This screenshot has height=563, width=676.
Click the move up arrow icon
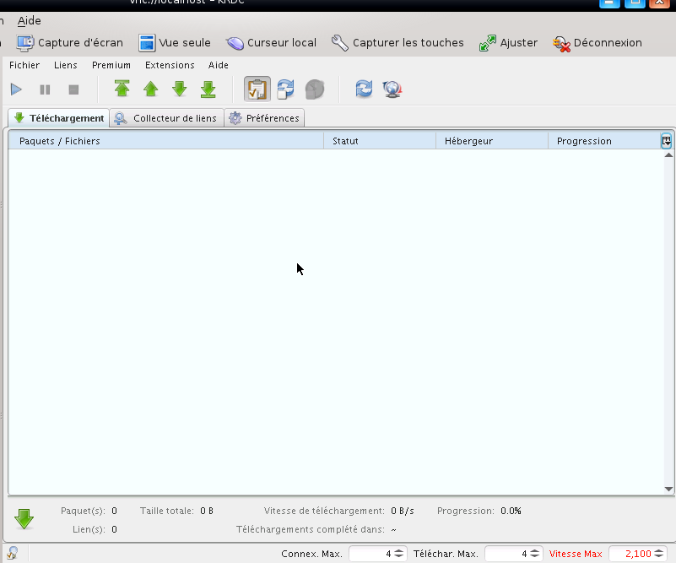151,89
